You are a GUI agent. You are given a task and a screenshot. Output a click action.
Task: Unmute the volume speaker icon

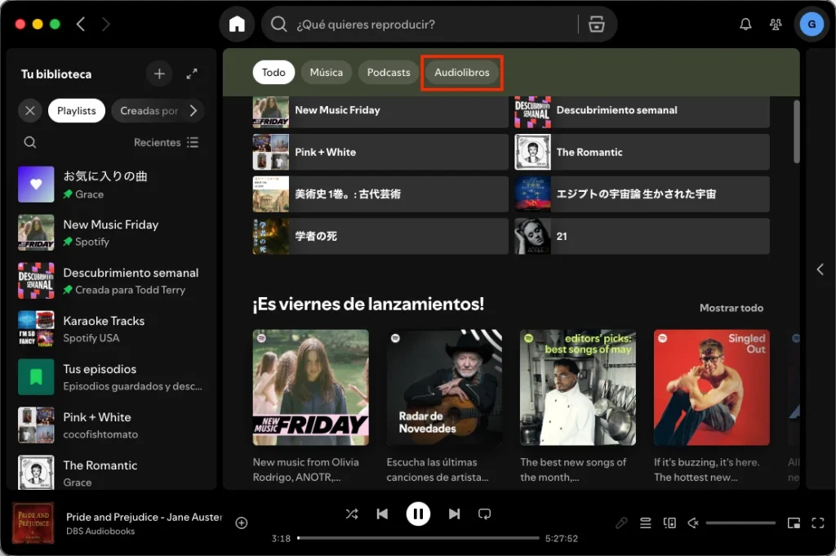693,523
